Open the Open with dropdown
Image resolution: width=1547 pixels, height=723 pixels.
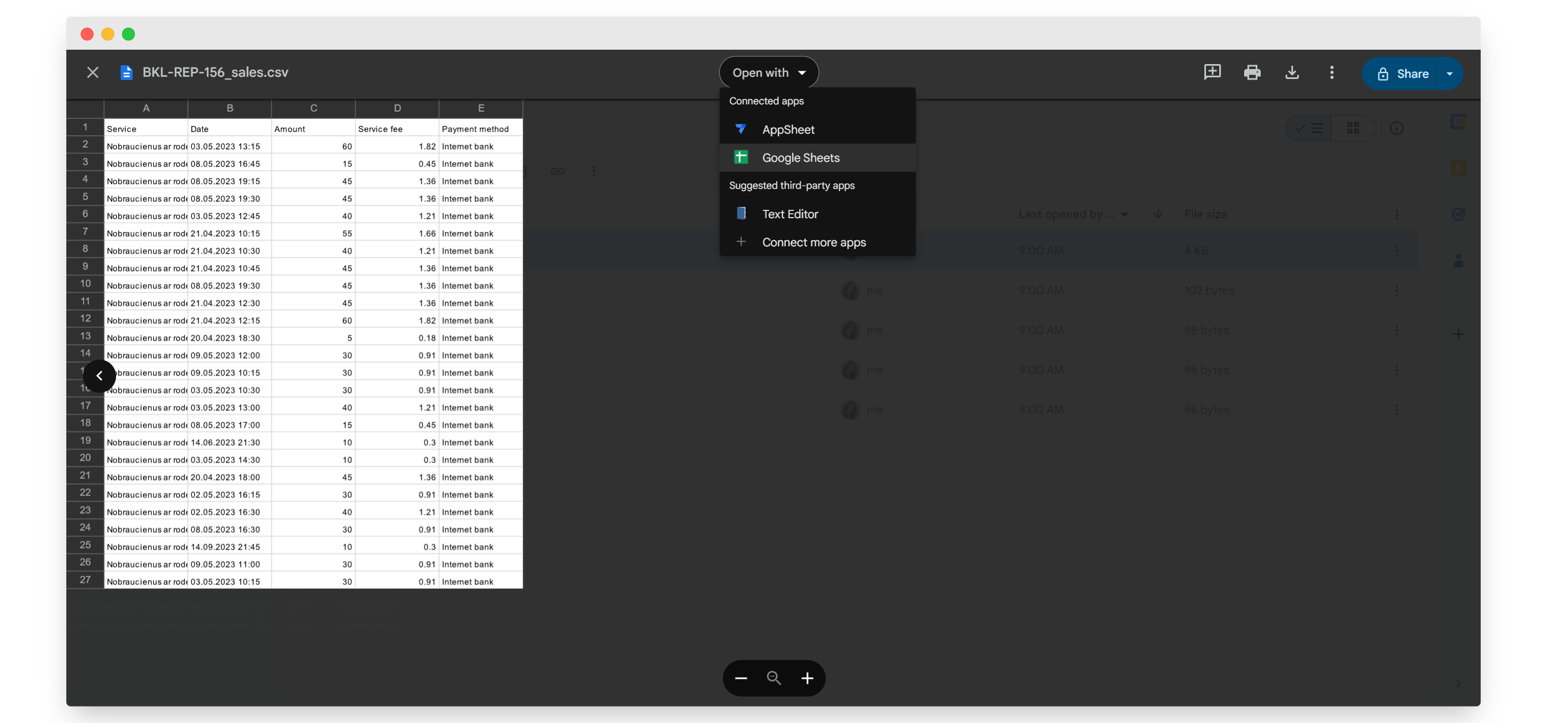pyautogui.click(x=769, y=72)
